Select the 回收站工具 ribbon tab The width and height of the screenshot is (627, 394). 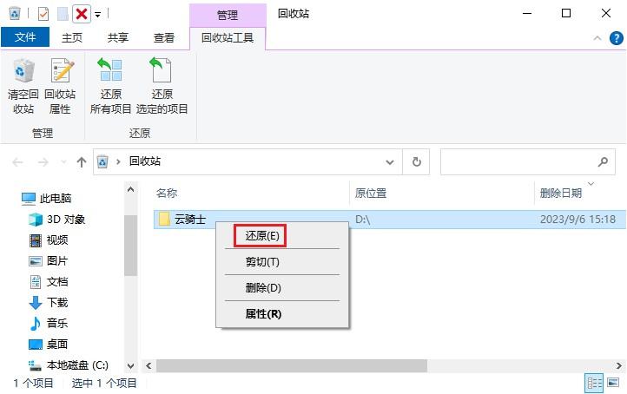tap(228, 38)
